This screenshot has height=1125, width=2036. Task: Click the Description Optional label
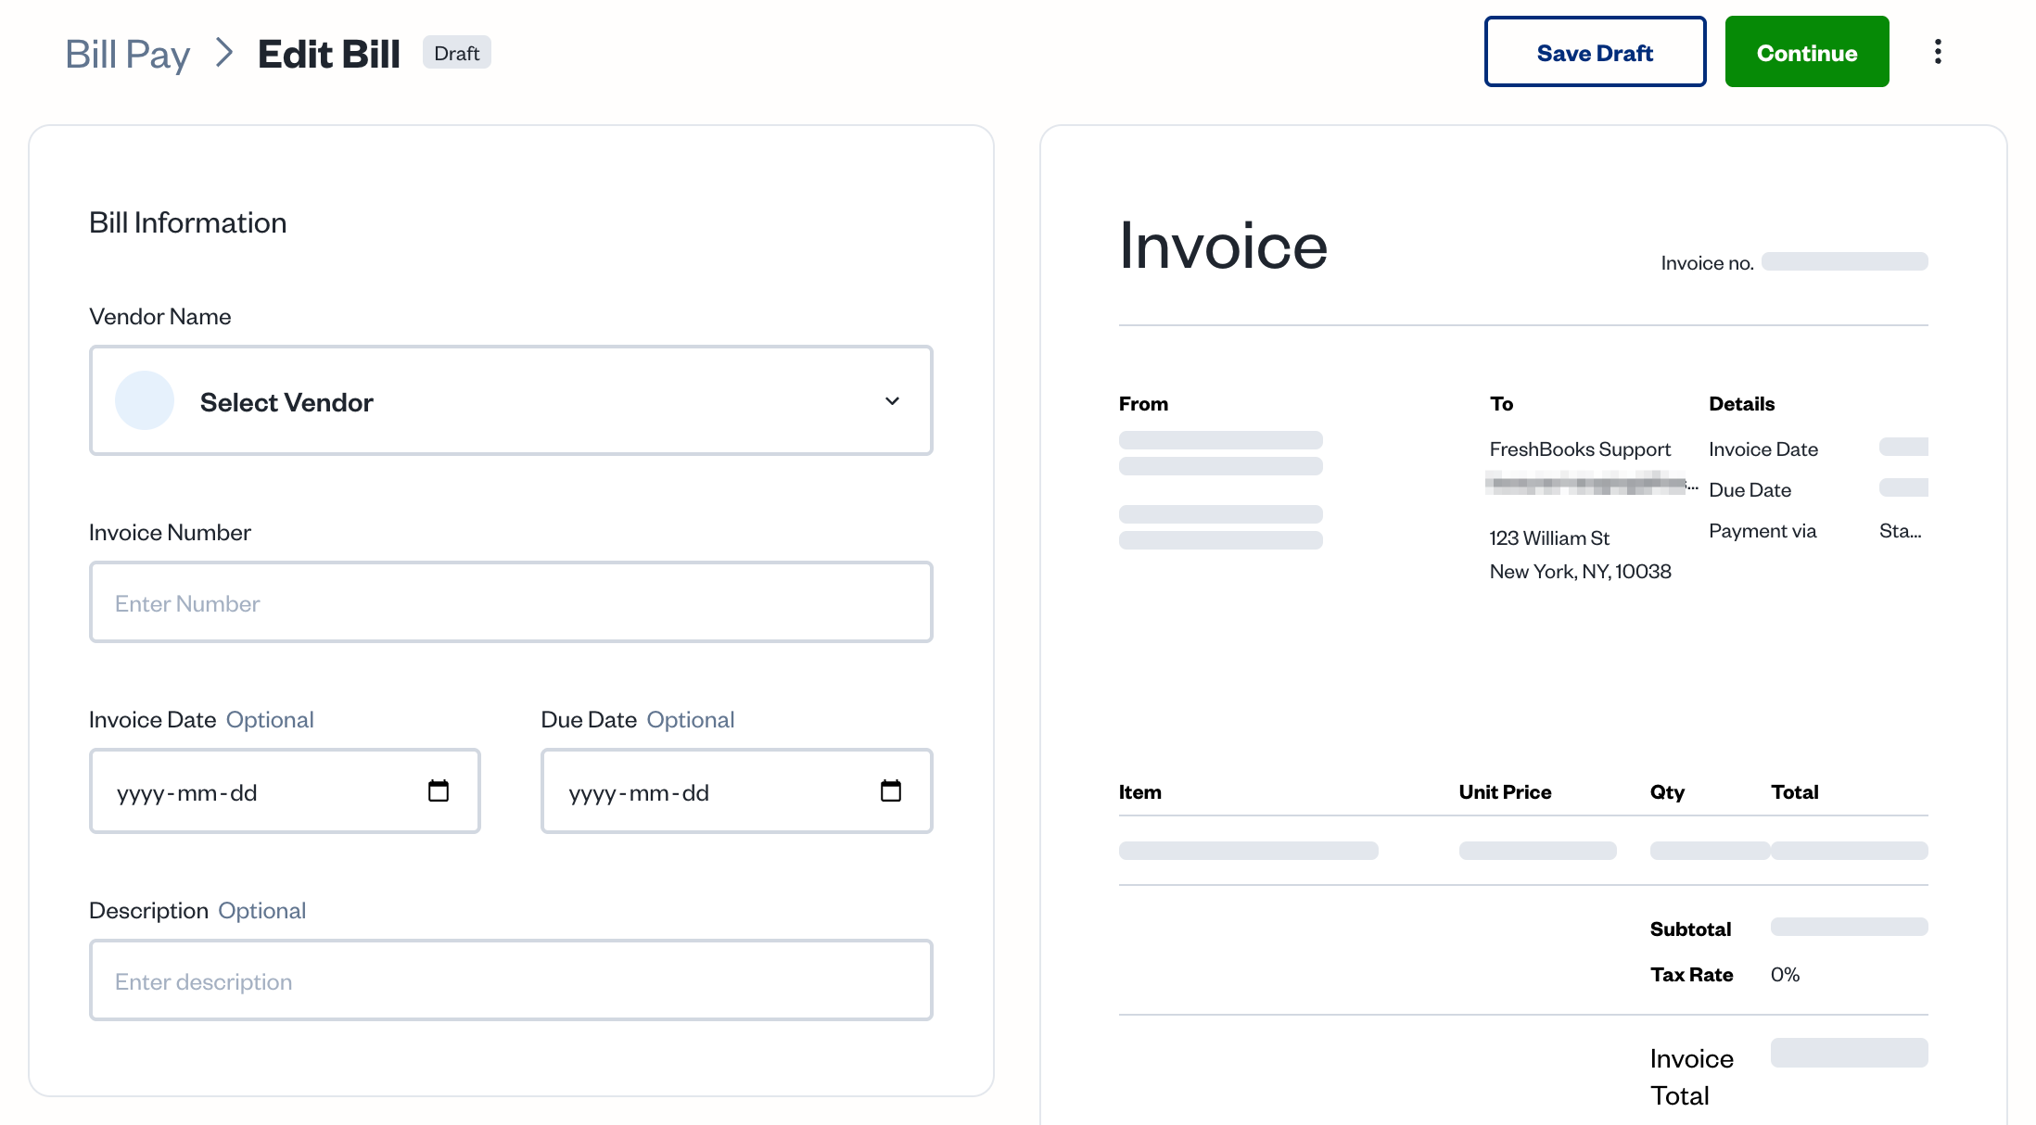click(197, 911)
